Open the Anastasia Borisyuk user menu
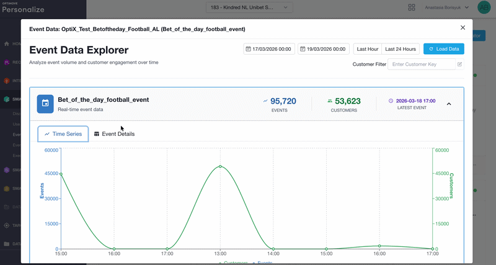Viewport: 496px width, 265px height. click(446, 7)
